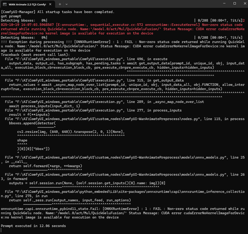Click "!!! Exception during processing !!!" text
Image resolution: width=248 pixels, height=234 pixels.
36,42
